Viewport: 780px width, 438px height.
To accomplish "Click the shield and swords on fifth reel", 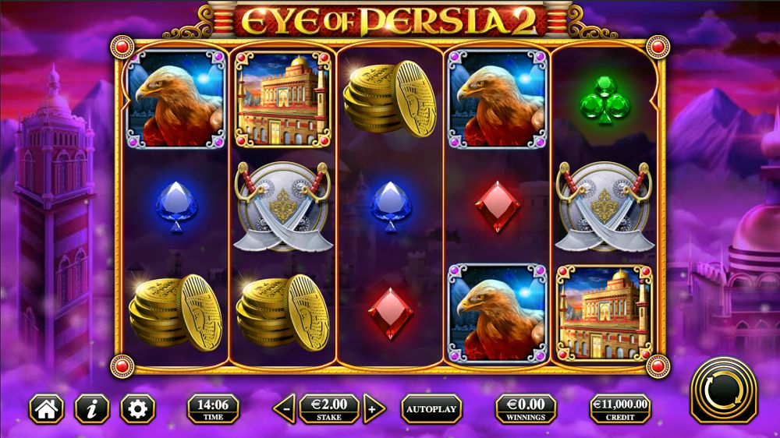I will [x=604, y=207].
